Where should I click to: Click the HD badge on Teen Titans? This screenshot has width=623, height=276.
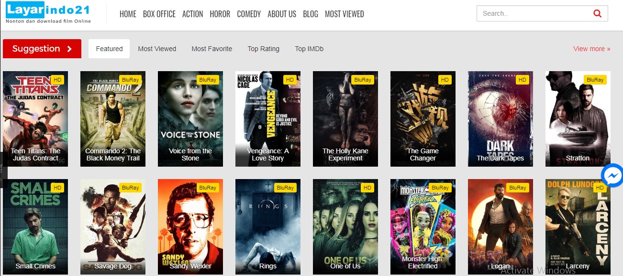pos(57,80)
